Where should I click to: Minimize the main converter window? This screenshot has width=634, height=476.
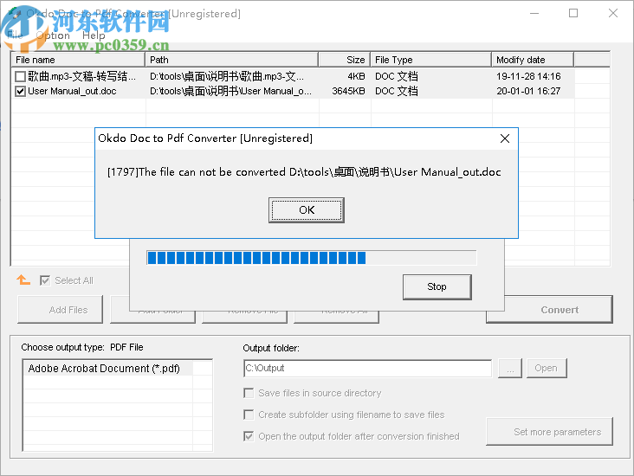coord(534,13)
